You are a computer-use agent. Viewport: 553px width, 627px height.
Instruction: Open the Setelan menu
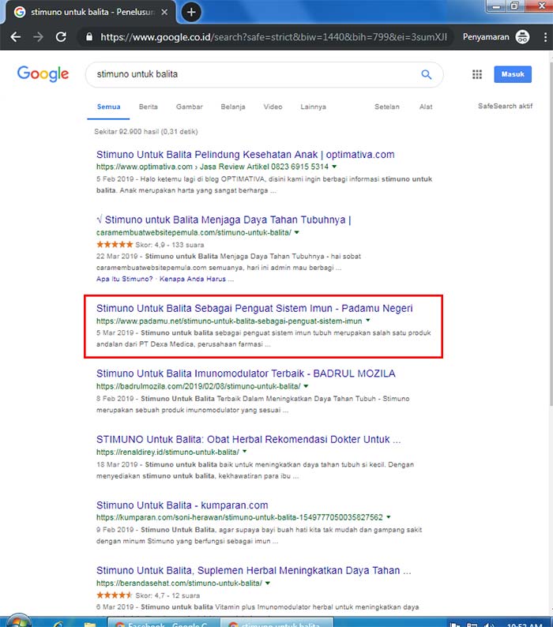click(387, 107)
